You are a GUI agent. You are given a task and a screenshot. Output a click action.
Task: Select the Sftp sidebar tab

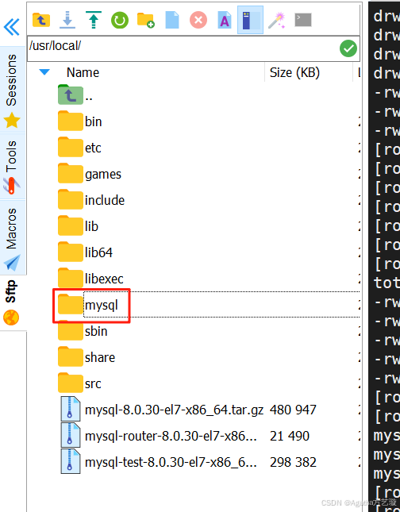(12, 302)
